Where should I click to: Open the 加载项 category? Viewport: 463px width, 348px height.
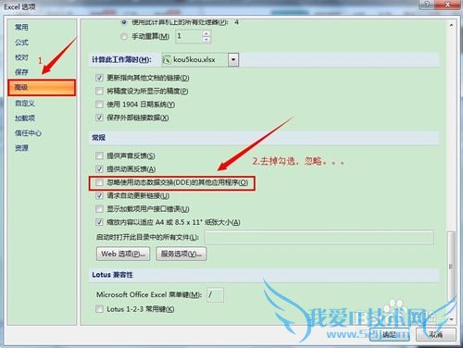[25, 118]
